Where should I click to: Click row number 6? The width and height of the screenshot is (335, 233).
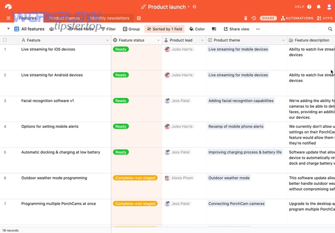tap(5, 178)
